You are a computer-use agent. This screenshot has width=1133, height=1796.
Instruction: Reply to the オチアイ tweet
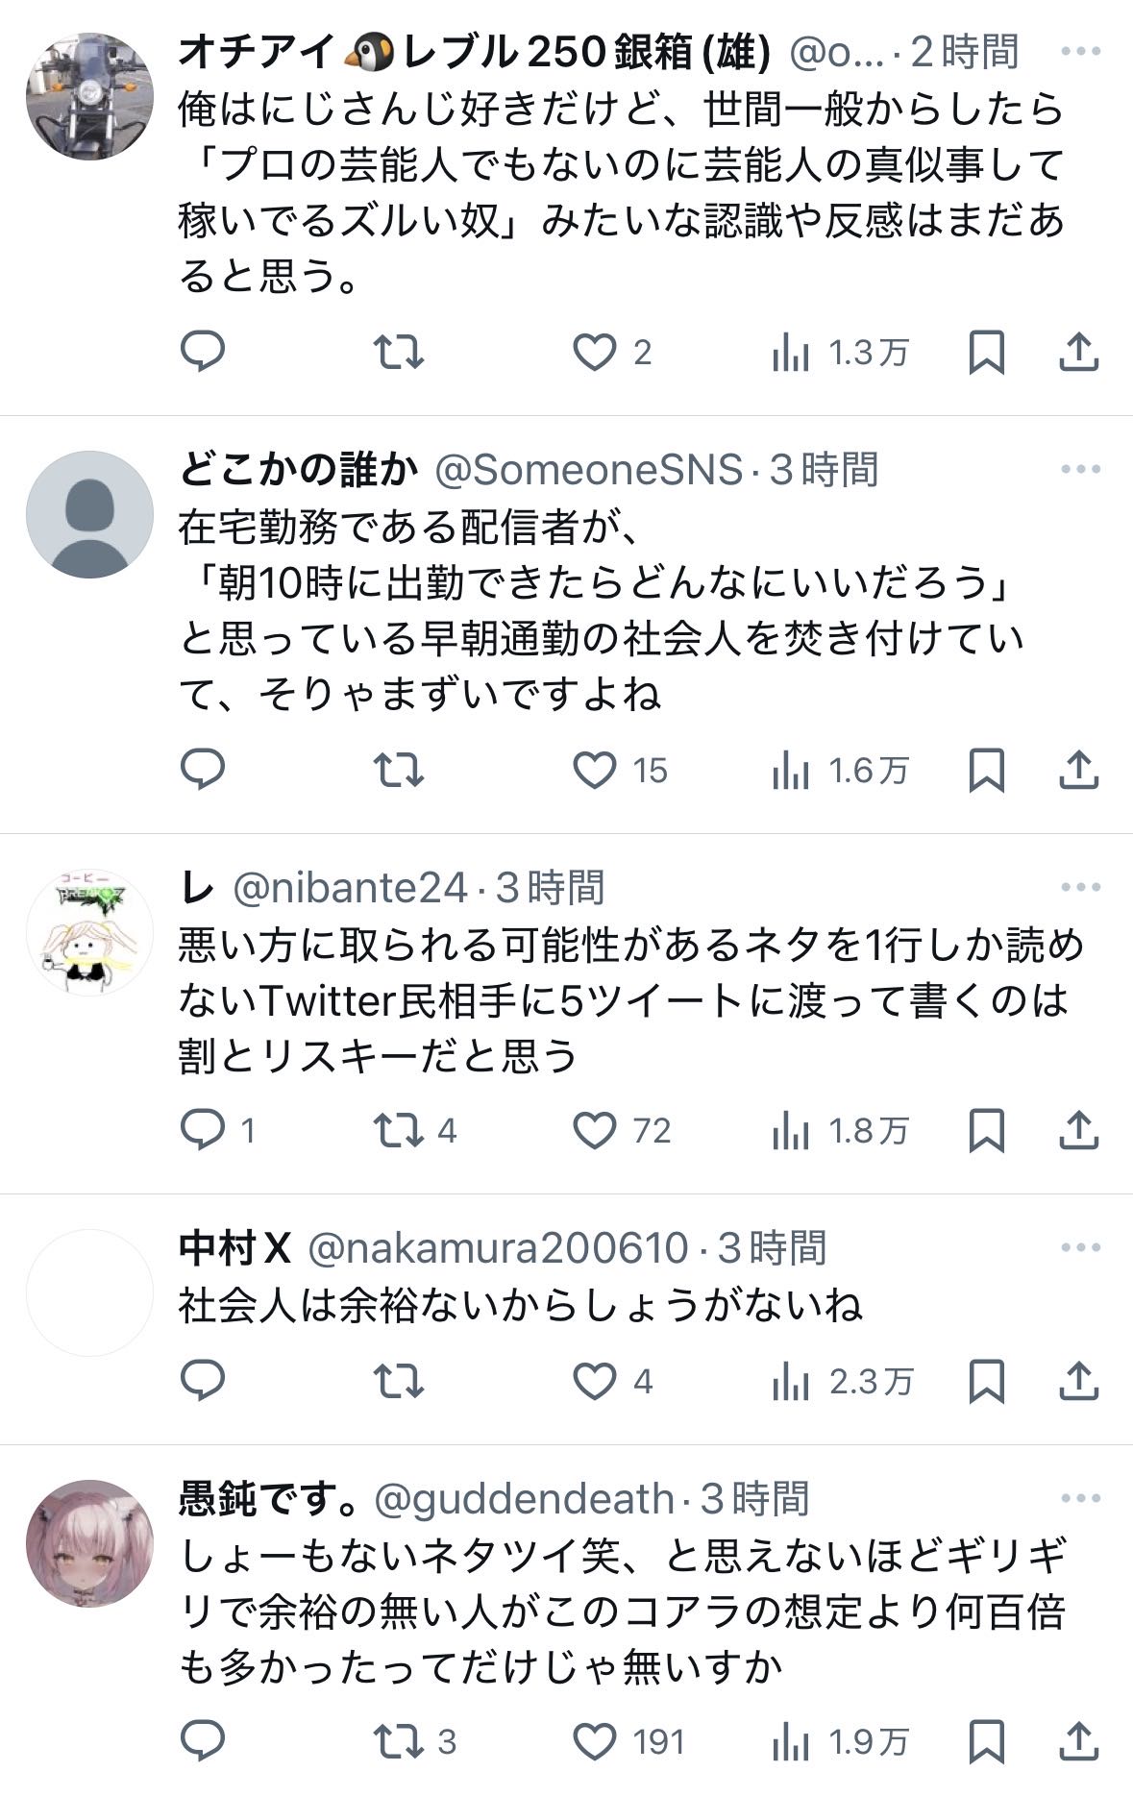203,353
